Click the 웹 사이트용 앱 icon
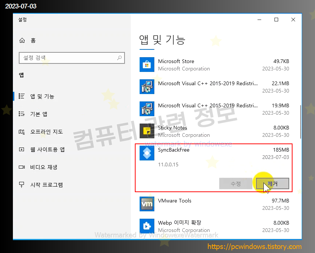The height and width of the screenshot is (253, 315). pyautogui.click(x=21, y=149)
